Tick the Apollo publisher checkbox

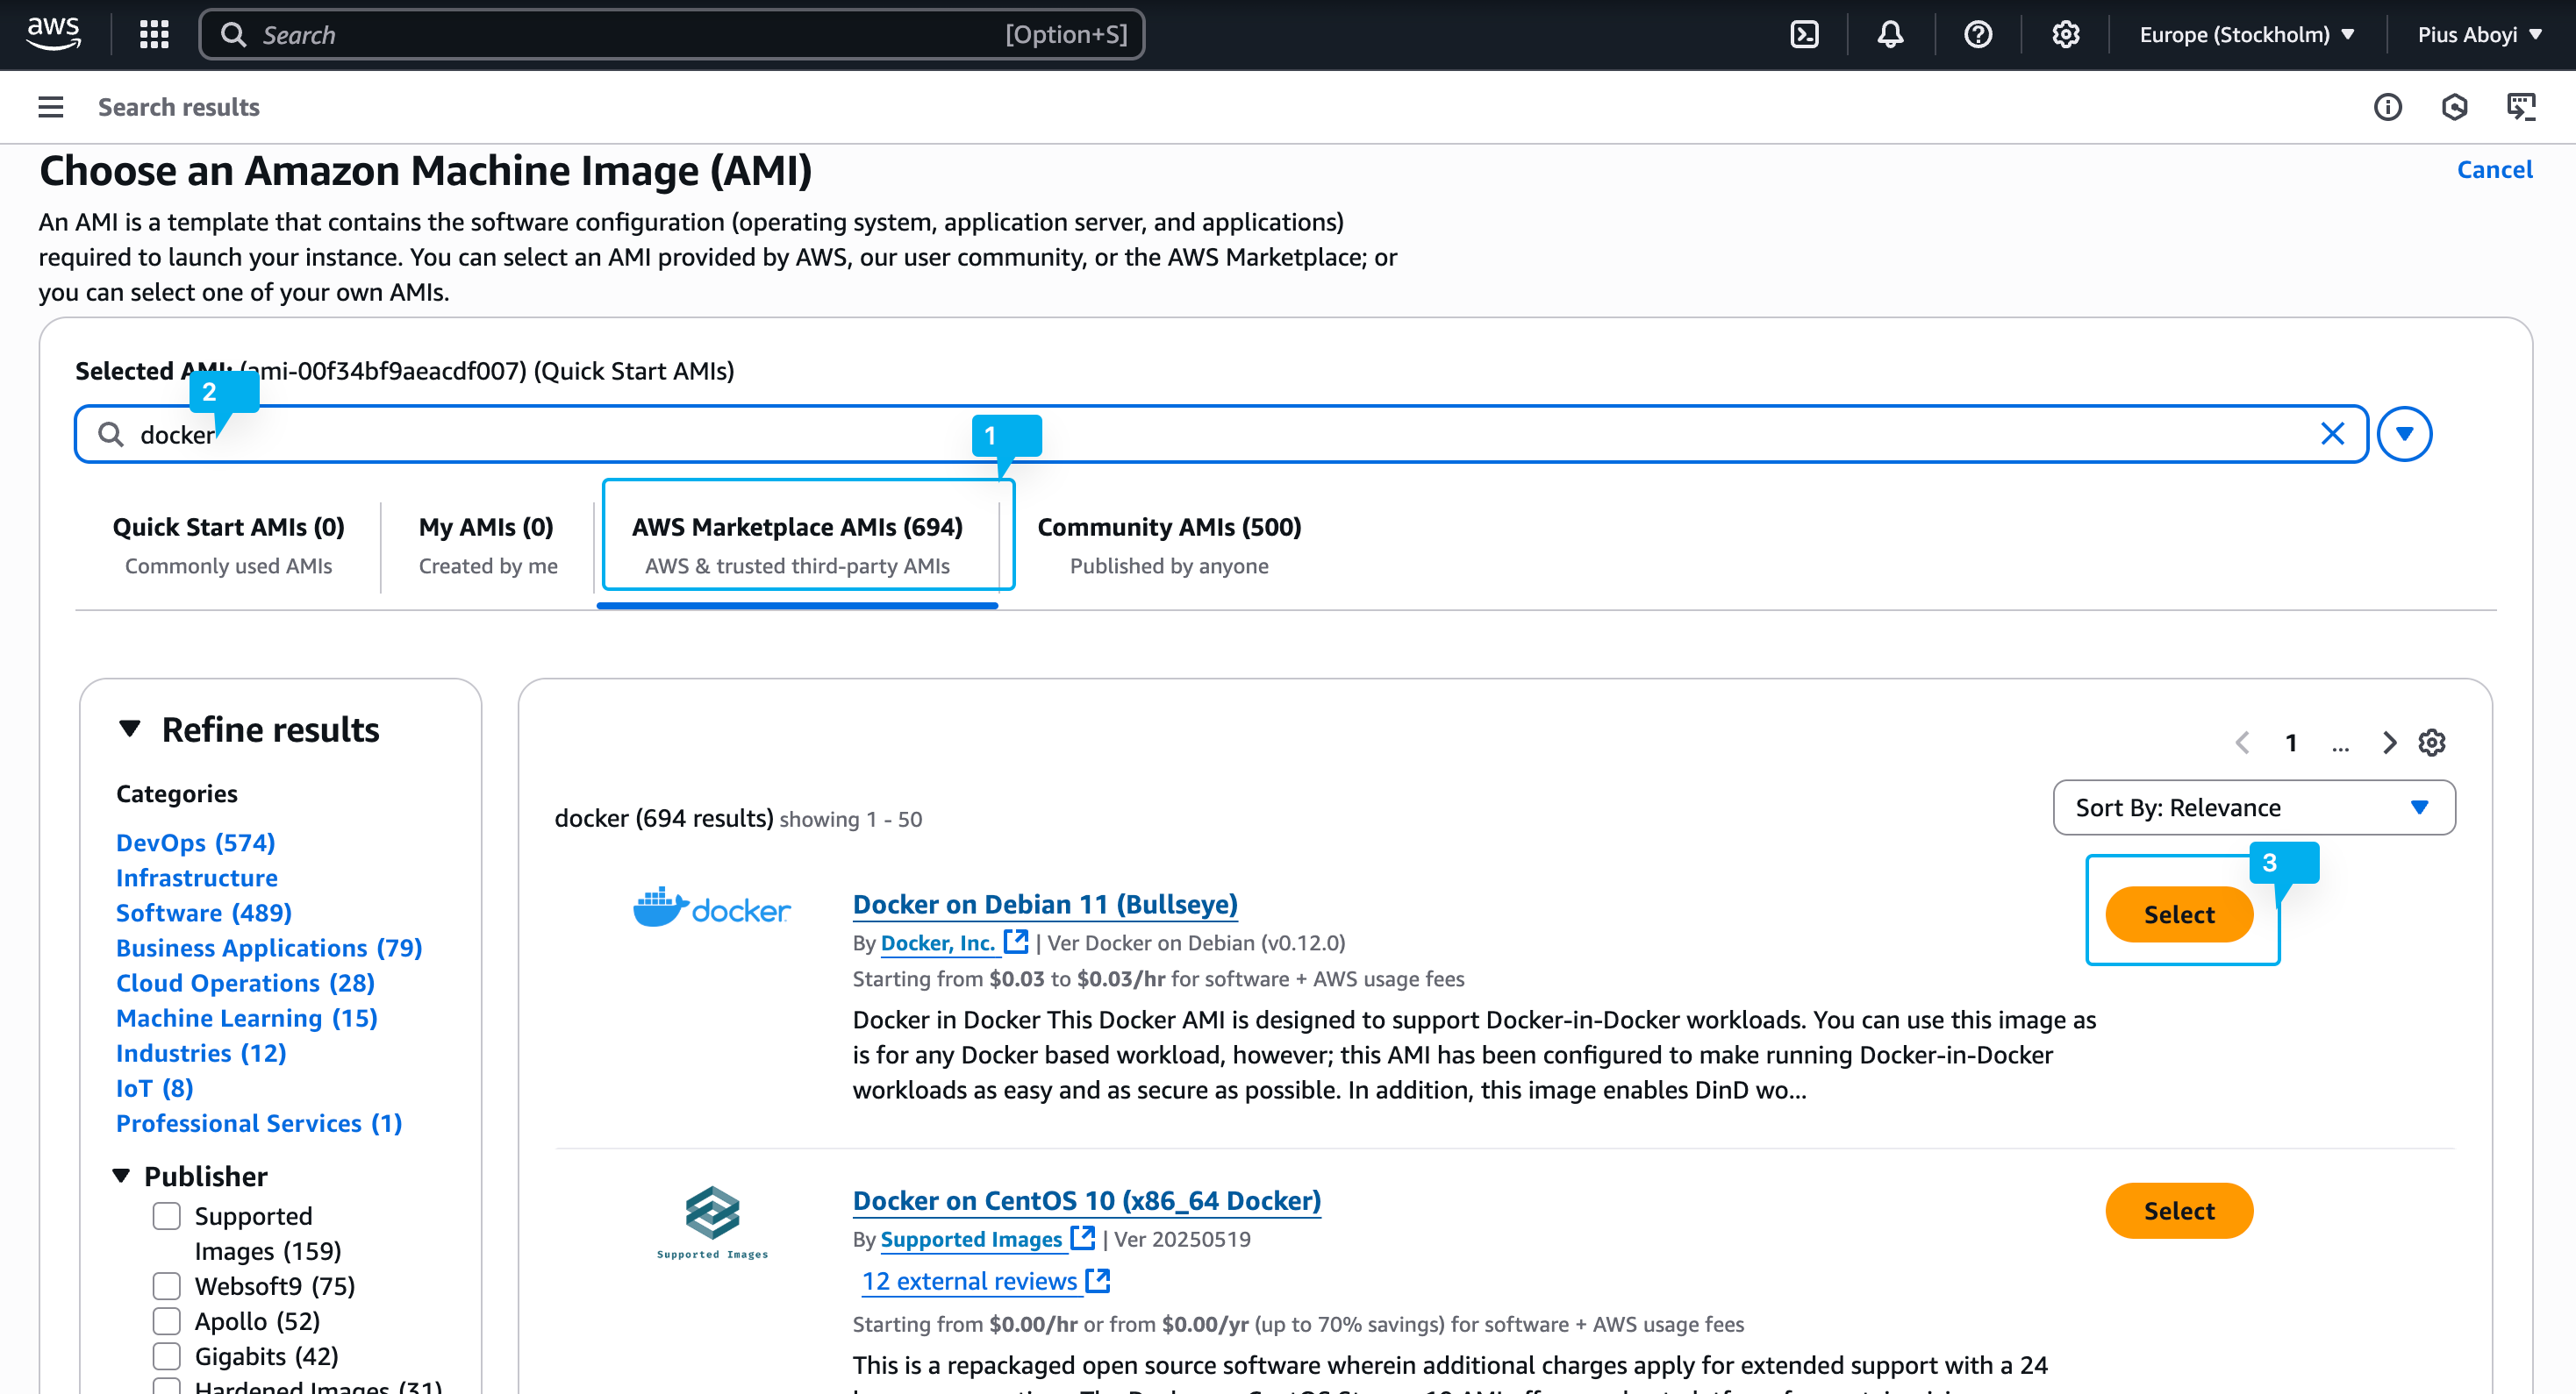[166, 1321]
